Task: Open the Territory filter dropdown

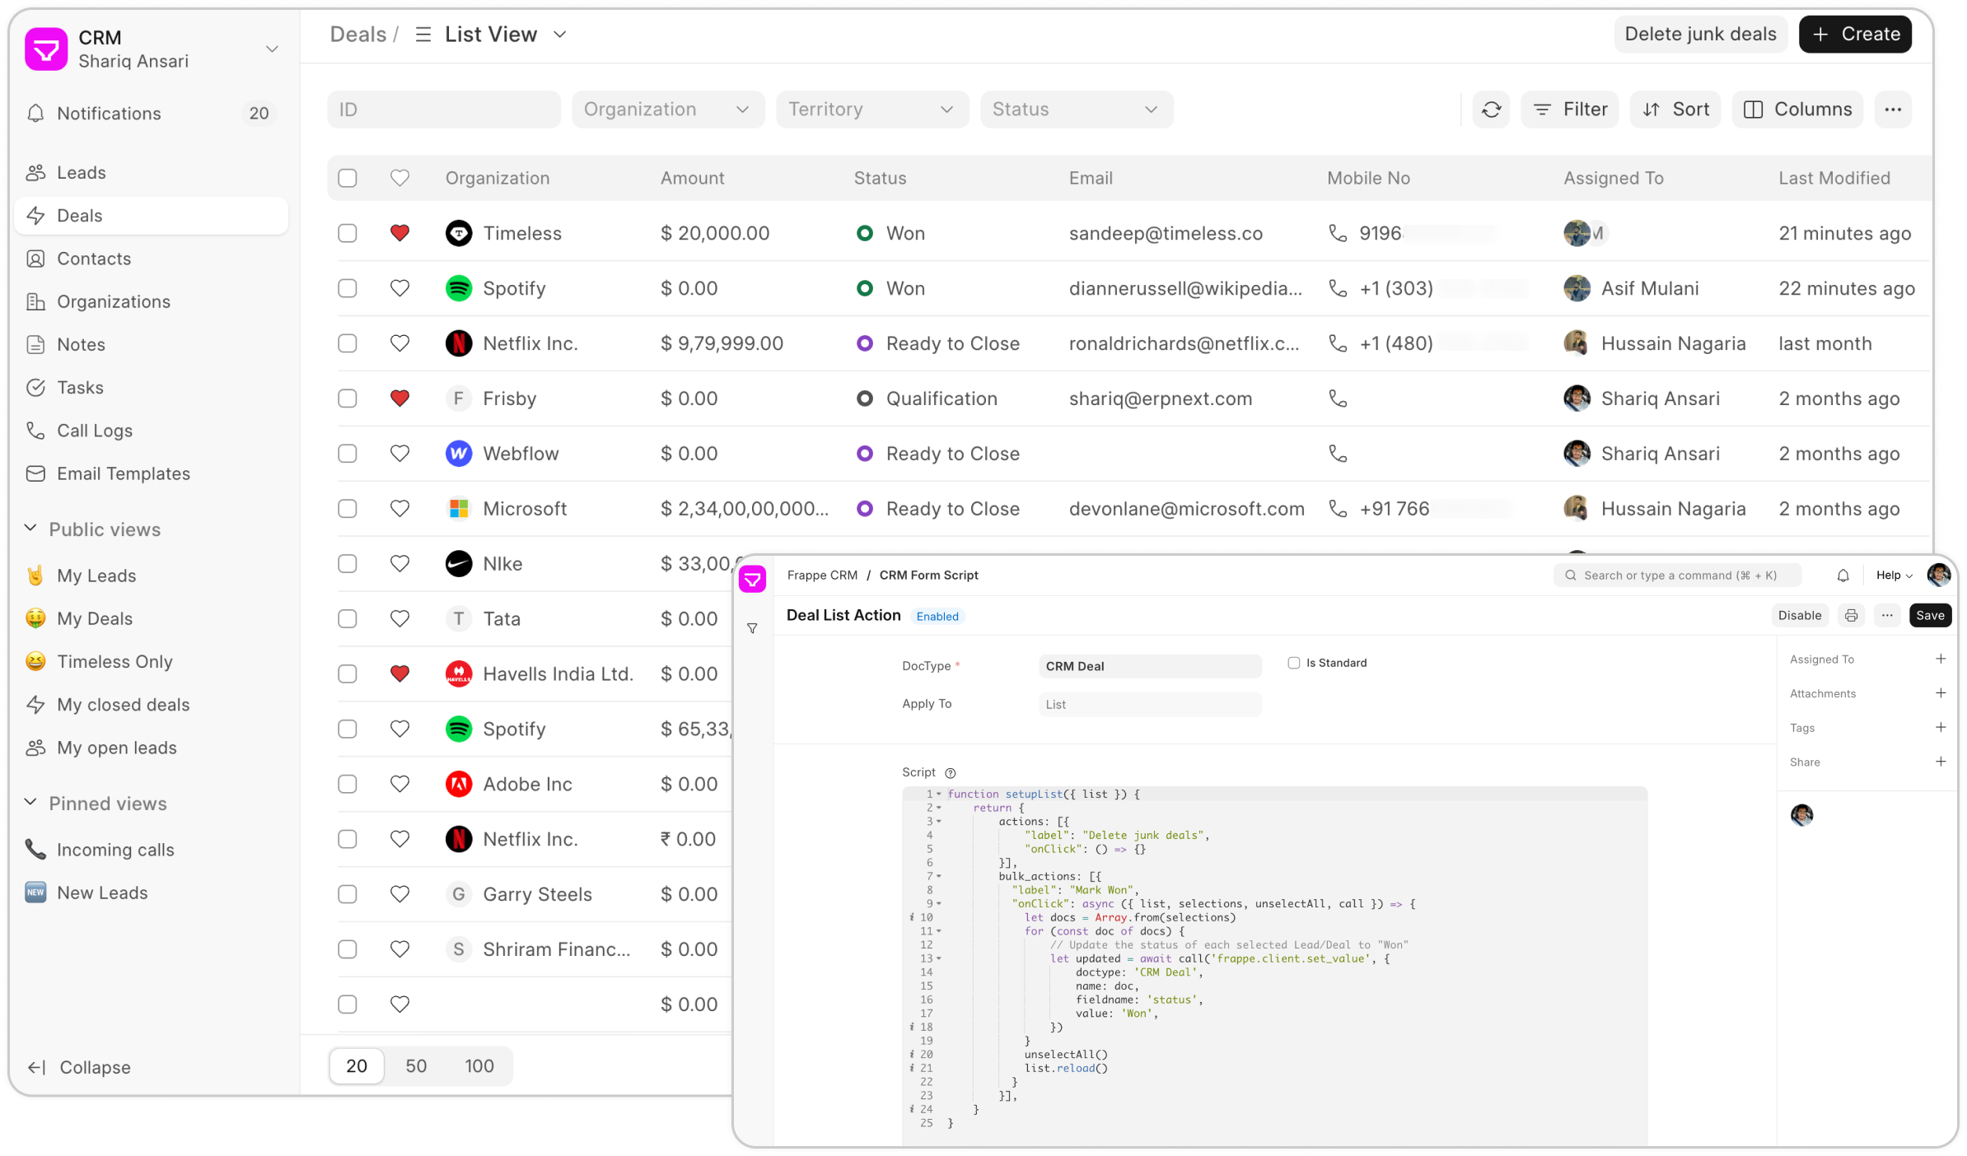Action: [x=871, y=109]
